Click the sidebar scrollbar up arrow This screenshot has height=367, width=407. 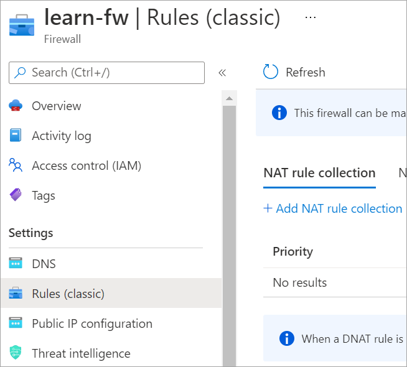tap(229, 98)
